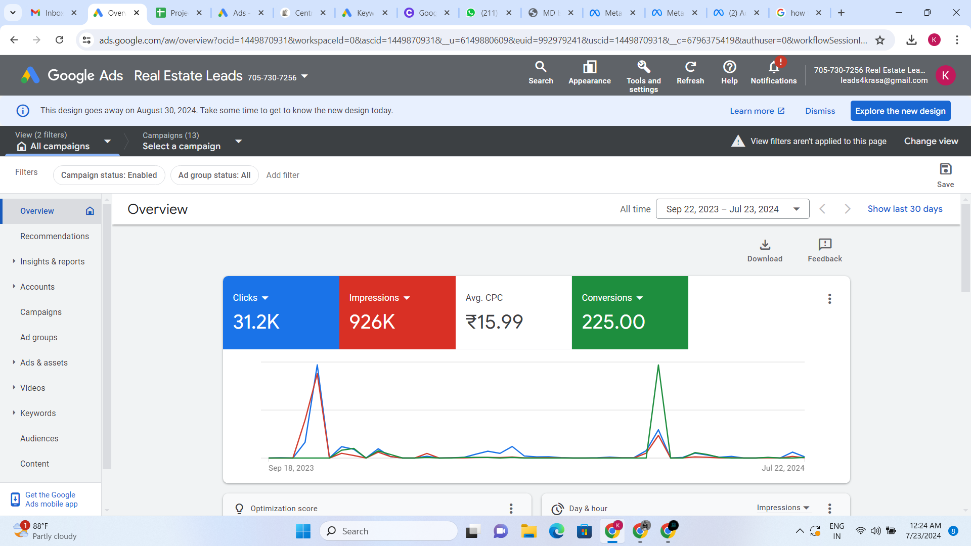Open Microsoft Store from taskbar
Screen dimensions: 971x546
pyautogui.click(x=584, y=531)
